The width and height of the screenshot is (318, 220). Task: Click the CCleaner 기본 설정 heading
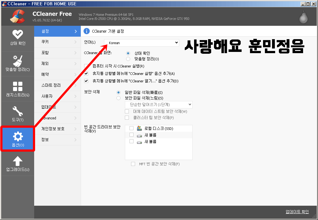108,31
